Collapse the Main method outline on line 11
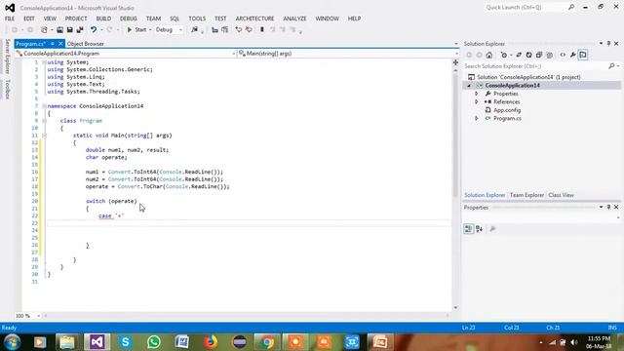This screenshot has height=351, width=624. click(x=44, y=136)
